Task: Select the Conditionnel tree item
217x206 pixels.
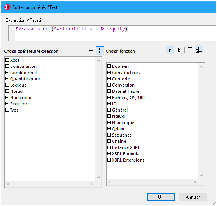Action: (x=23, y=73)
